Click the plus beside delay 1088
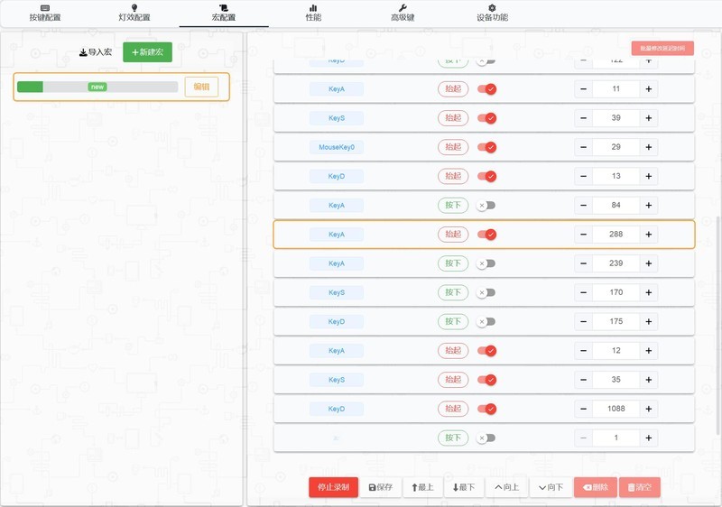Viewport: 722px width, 507px height. pos(649,409)
